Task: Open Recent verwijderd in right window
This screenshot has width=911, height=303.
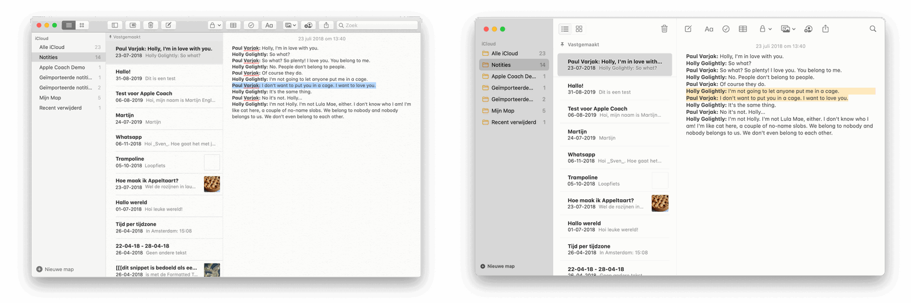Action: (x=514, y=122)
